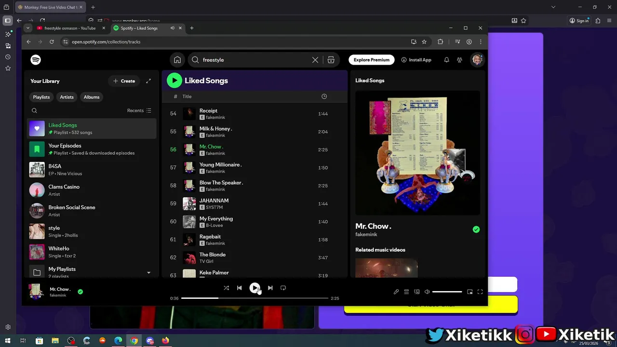
Task: Open Friend Activity icon
Action: click(x=459, y=60)
